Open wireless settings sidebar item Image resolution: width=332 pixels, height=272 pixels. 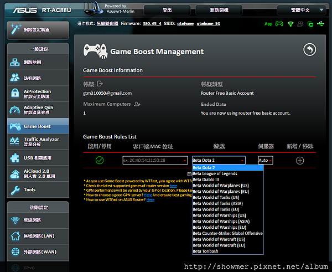coord(38,220)
